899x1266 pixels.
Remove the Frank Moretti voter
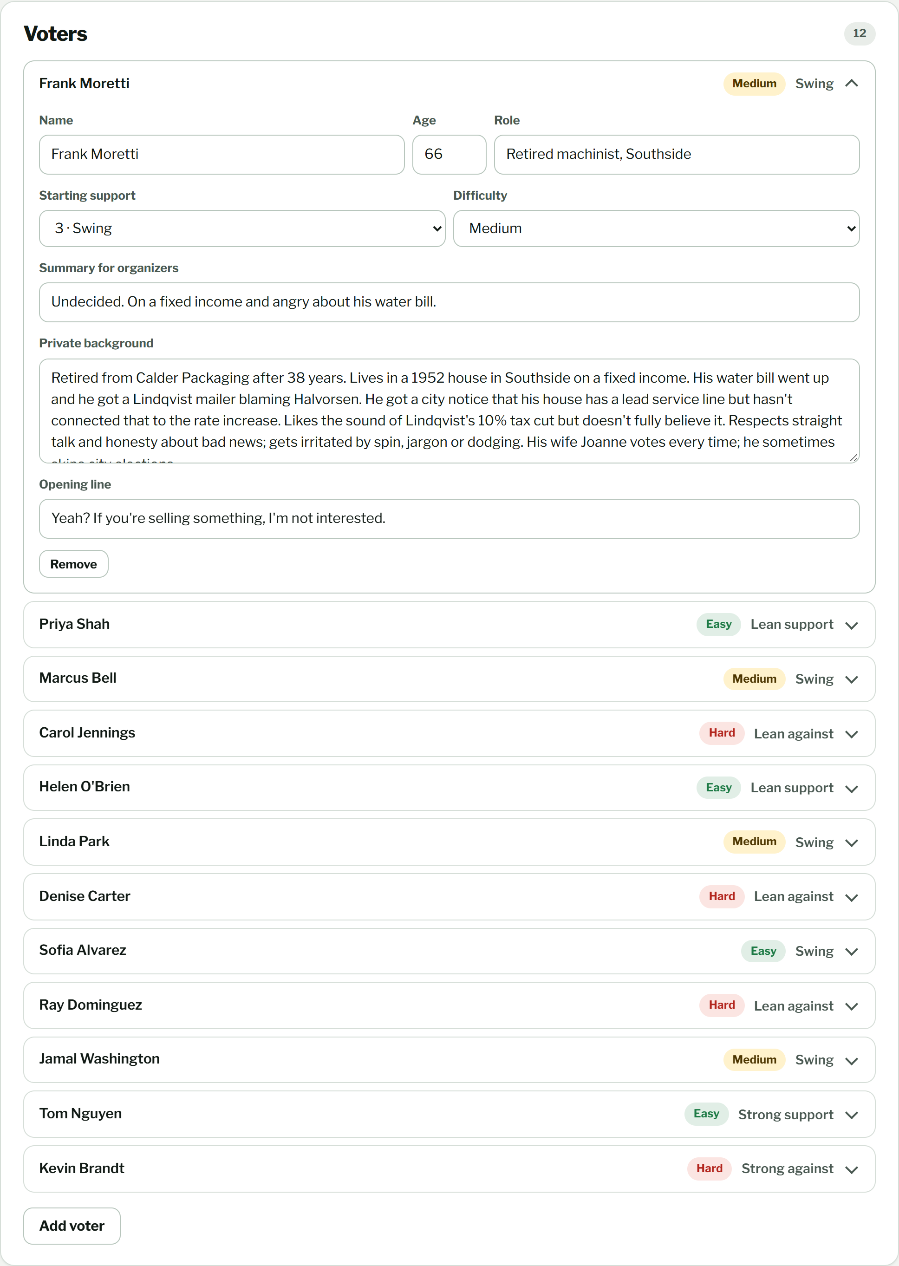click(x=74, y=563)
